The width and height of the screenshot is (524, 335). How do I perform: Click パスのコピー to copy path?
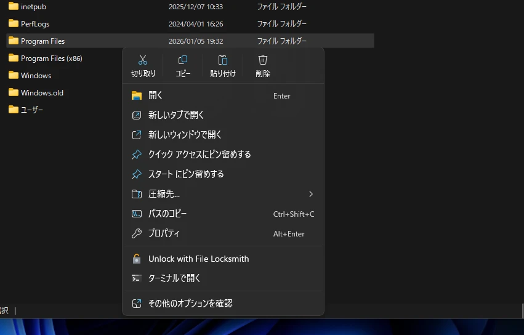[x=167, y=214]
